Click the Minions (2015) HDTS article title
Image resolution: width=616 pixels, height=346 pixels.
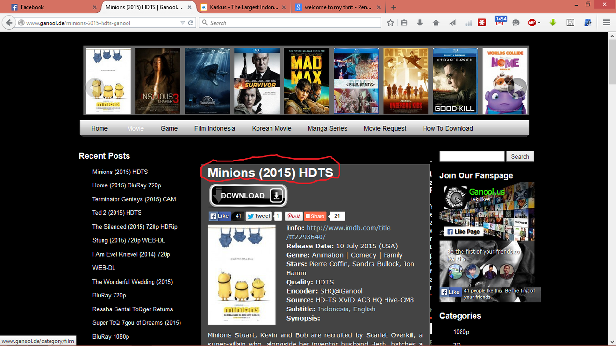point(270,173)
